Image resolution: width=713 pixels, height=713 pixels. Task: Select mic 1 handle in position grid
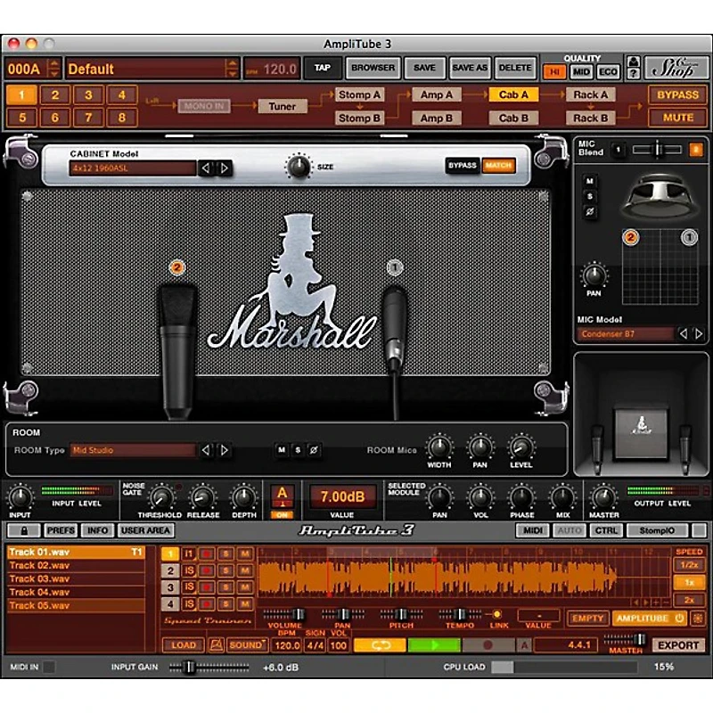click(689, 237)
